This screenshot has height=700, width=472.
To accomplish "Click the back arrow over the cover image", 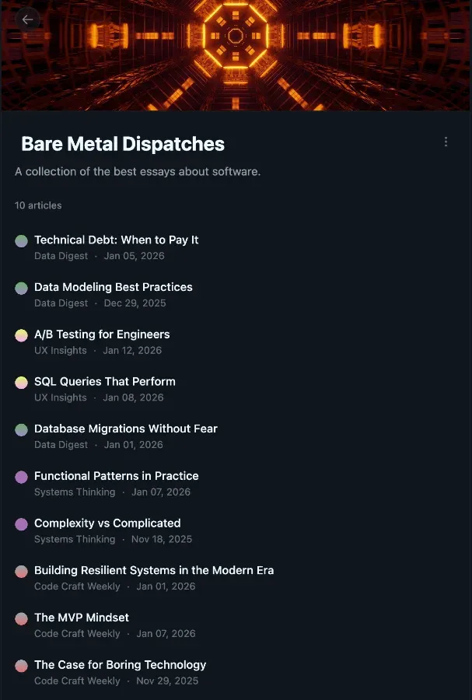I will (x=28, y=19).
